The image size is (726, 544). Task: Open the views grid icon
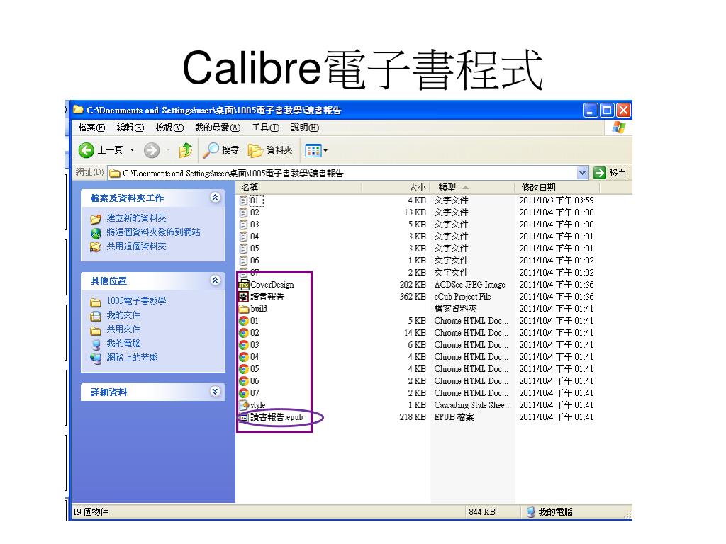tap(313, 150)
